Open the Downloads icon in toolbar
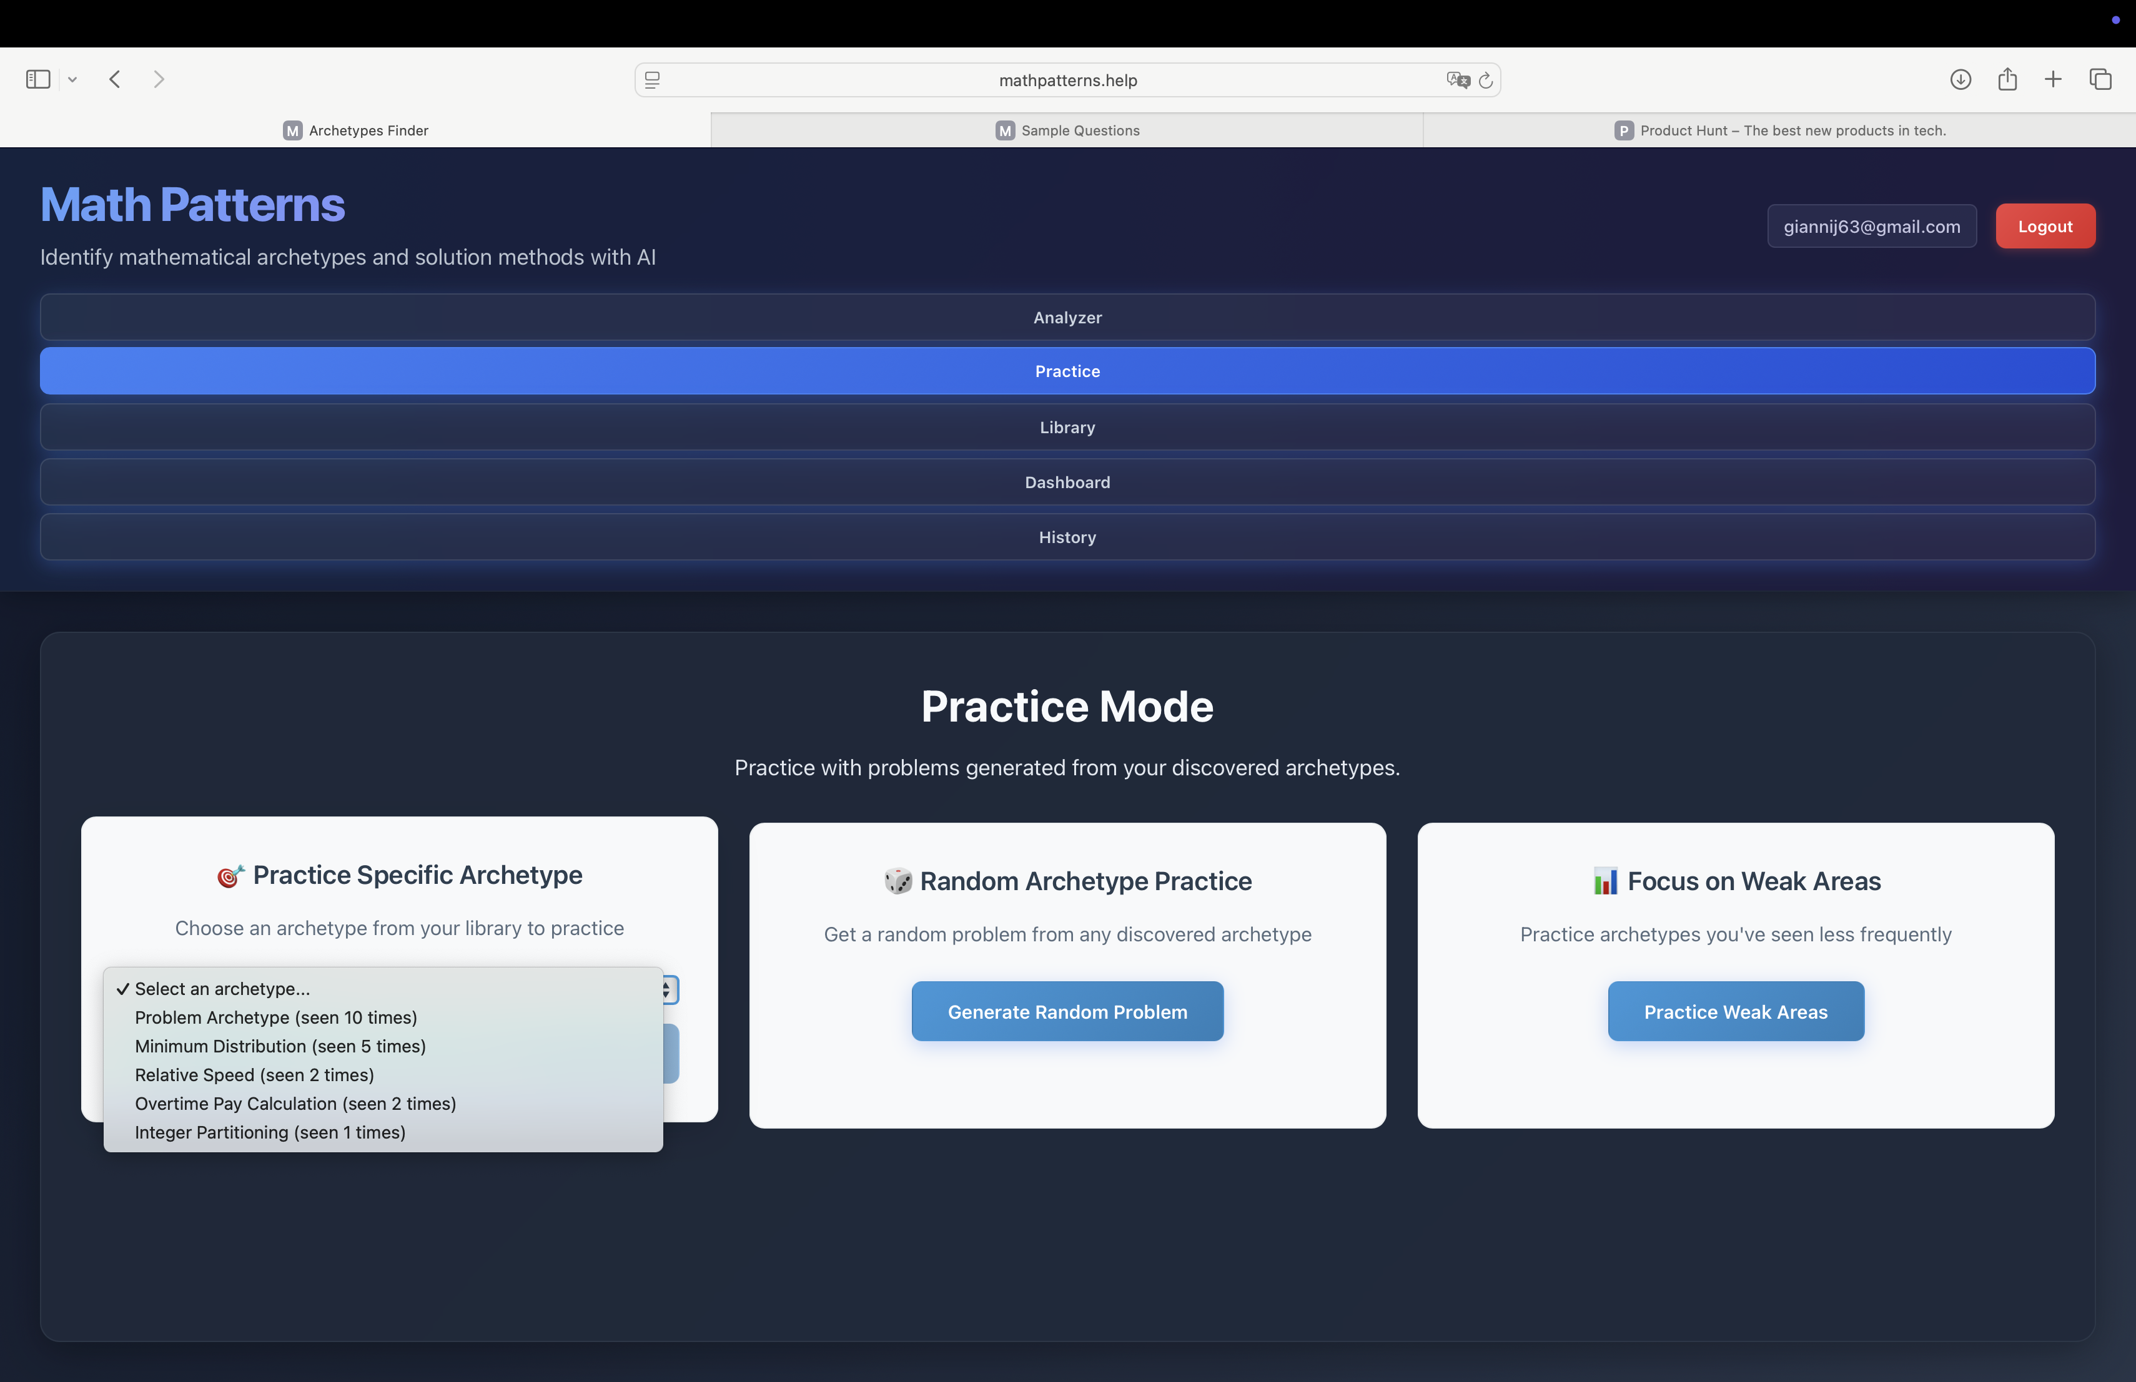 (1960, 80)
